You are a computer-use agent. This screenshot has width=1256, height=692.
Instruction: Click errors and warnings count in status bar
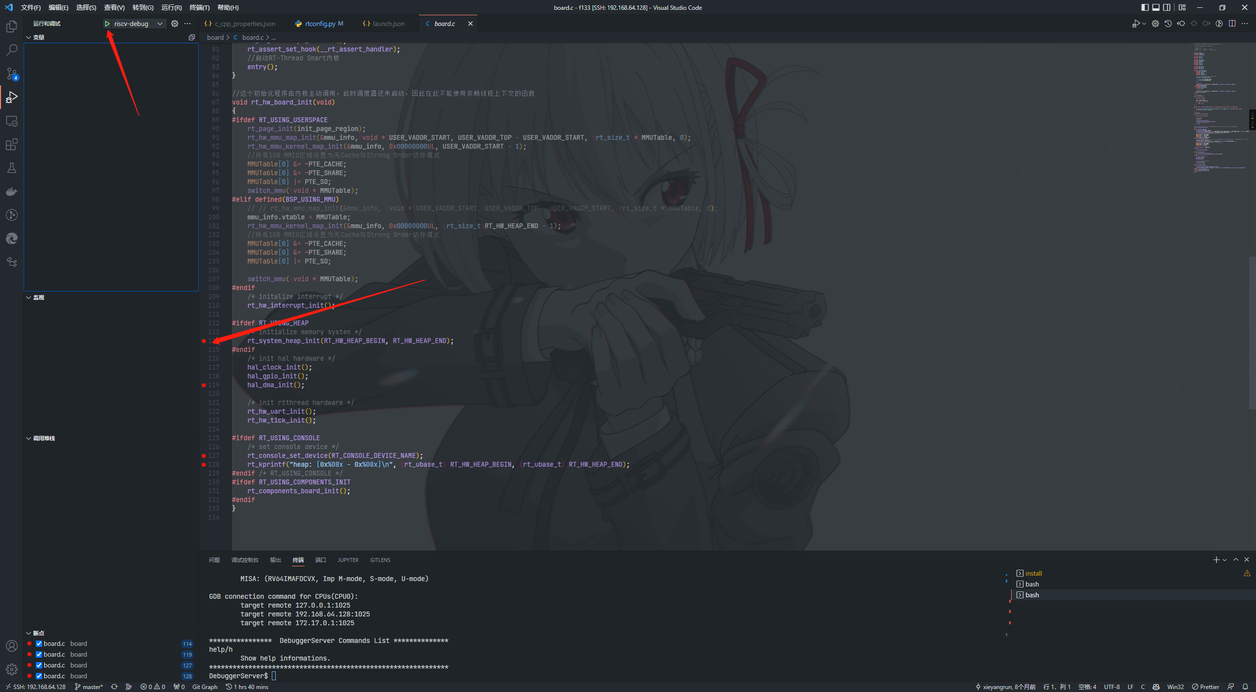pyautogui.click(x=153, y=687)
